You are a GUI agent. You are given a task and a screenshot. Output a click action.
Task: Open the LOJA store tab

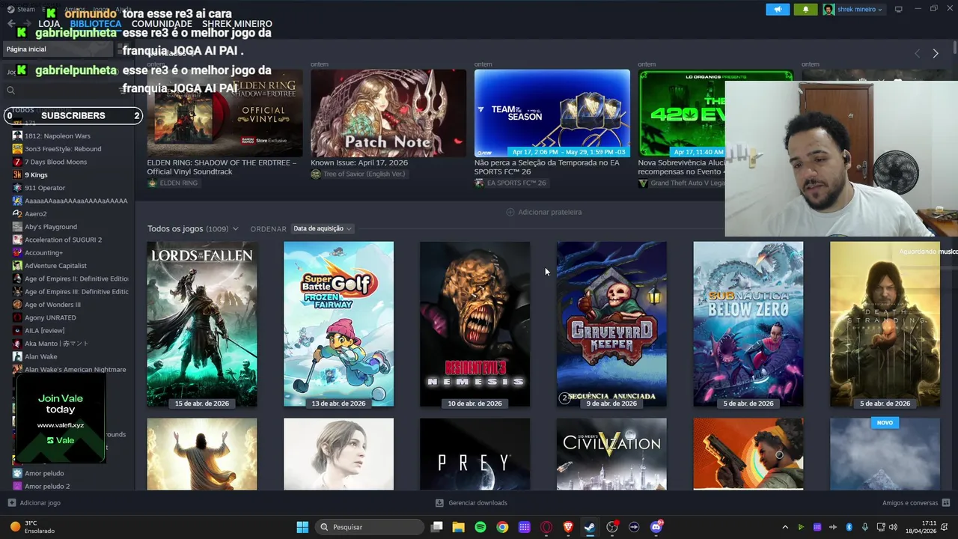[49, 24]
